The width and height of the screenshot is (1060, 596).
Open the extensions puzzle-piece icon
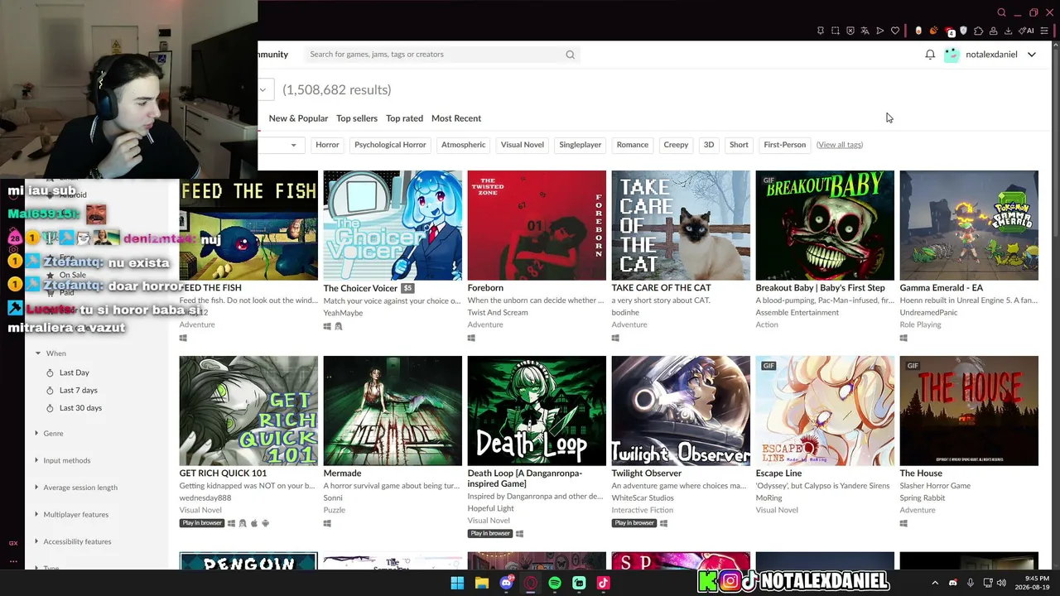(x=979, y=31)
